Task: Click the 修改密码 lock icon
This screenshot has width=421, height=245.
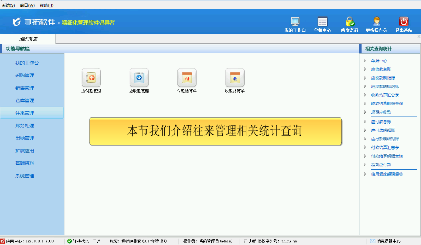Action: [x=350, y=22]
